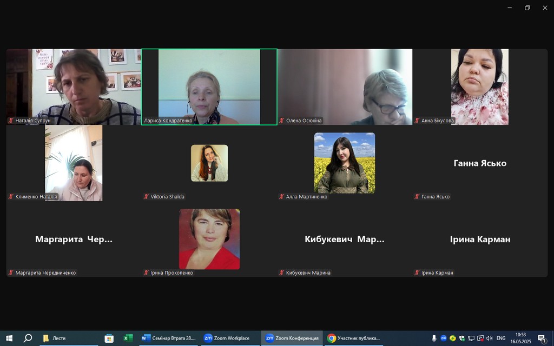Switch to Семінар Втрата Word document

[168, 338]
